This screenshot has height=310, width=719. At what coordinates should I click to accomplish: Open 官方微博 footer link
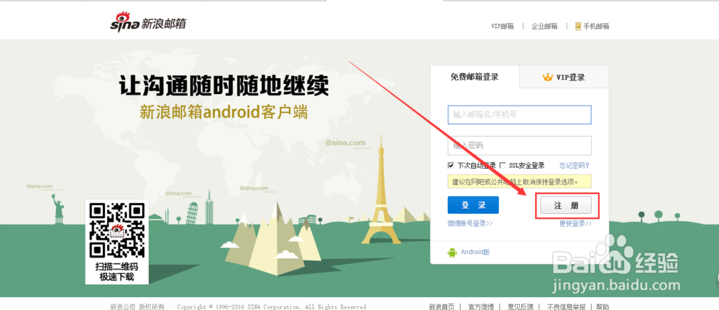tap(481, 306)
